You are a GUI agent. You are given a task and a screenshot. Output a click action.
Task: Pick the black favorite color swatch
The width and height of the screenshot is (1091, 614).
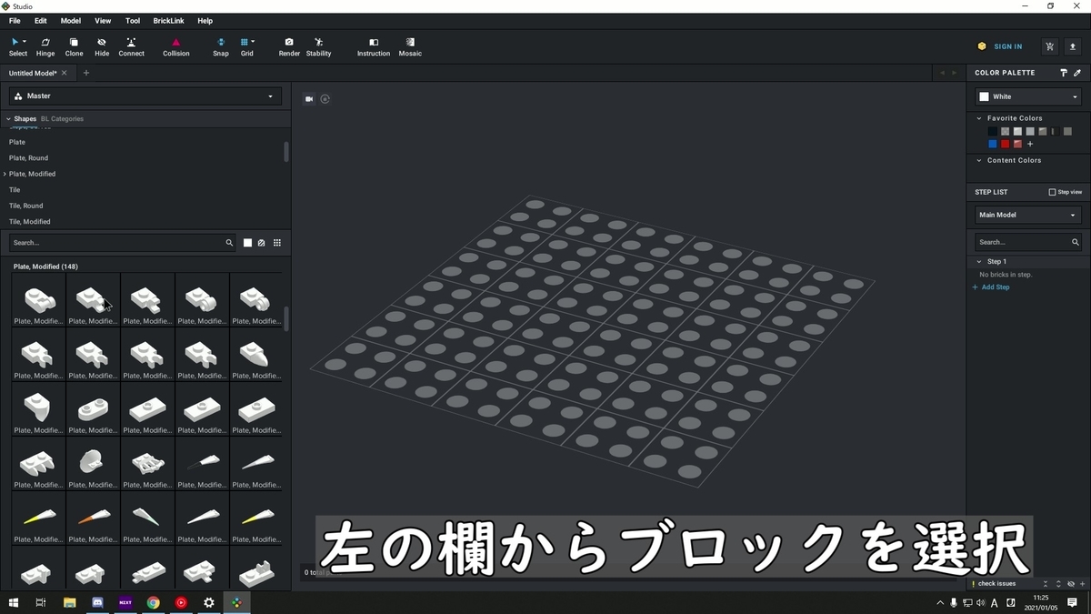point(993,131)
